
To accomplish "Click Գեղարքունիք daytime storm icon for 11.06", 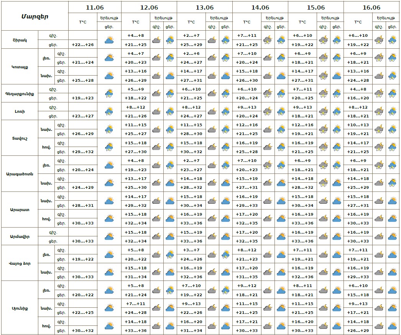I will [x=109, y=93].
